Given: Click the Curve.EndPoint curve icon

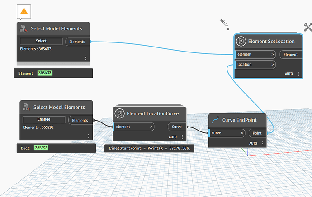Looking at the screenshot, I should [x=216, y=120].
